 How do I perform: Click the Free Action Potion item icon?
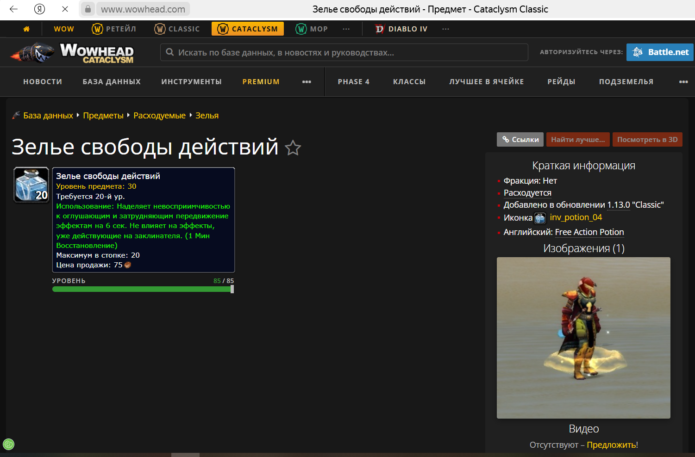[x=31, y=185]
